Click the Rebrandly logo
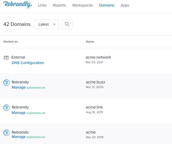The width and height of the screenshot is (172, 144). click(17, 5)
